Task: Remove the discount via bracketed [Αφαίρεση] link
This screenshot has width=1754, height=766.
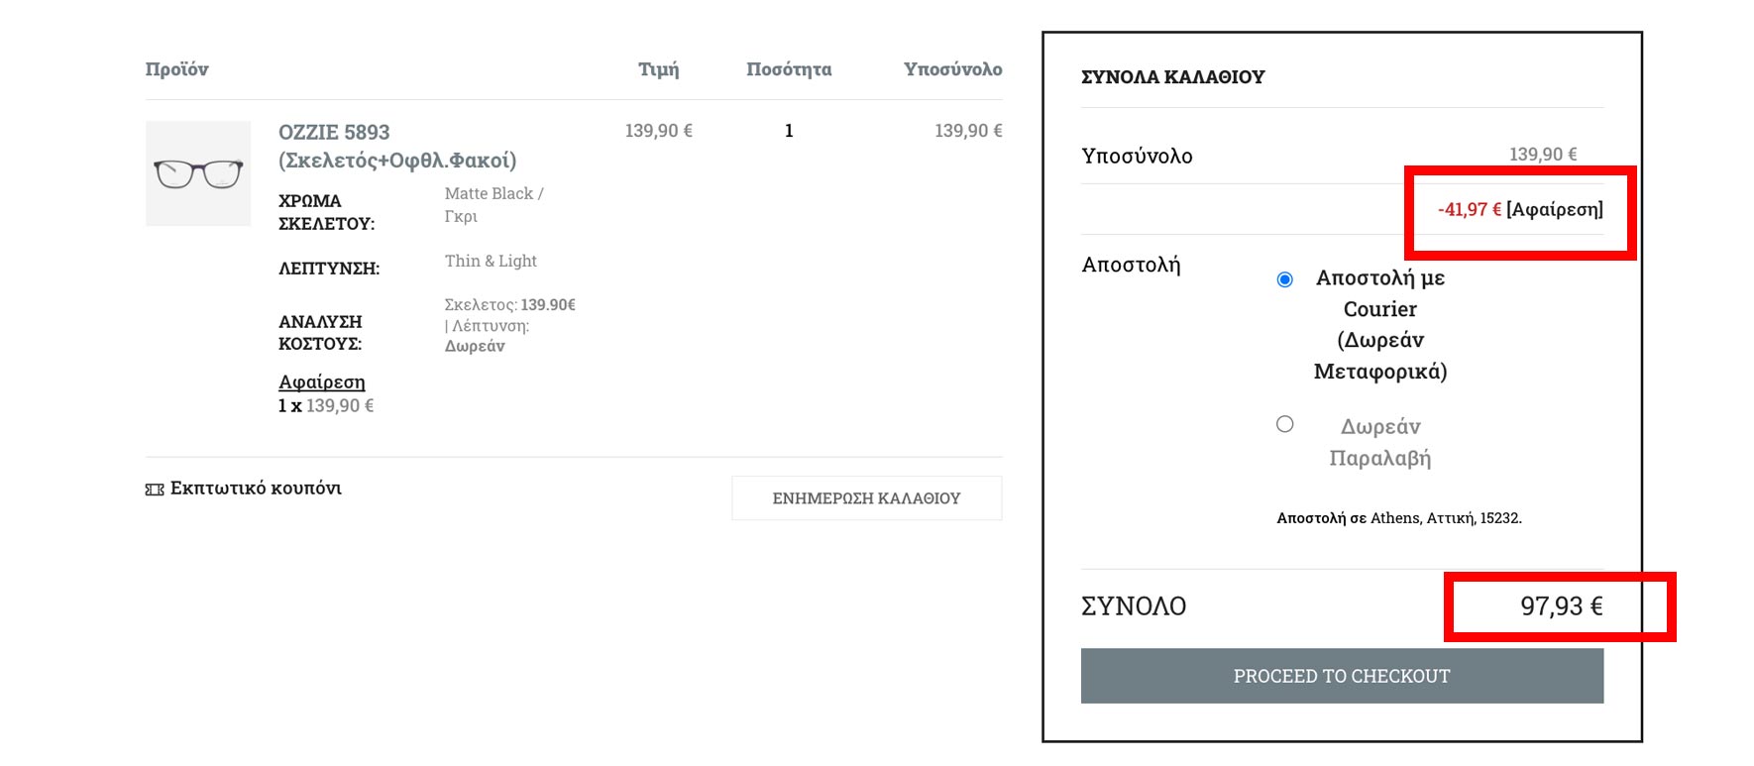Action: pos(1554,209)
